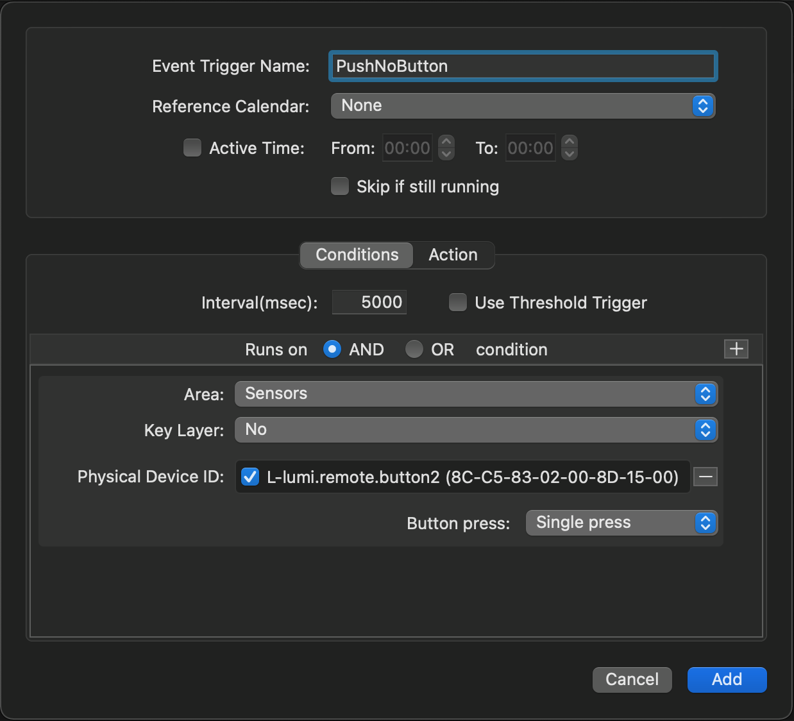This screenshot has width=794, height=721.
Task: Check the Skip if still running option
Action: [340, 186]
